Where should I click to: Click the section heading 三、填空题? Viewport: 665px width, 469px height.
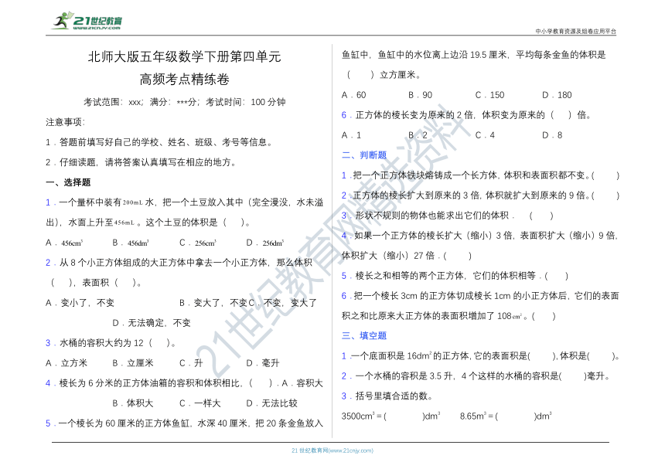(x=364, y=336)
